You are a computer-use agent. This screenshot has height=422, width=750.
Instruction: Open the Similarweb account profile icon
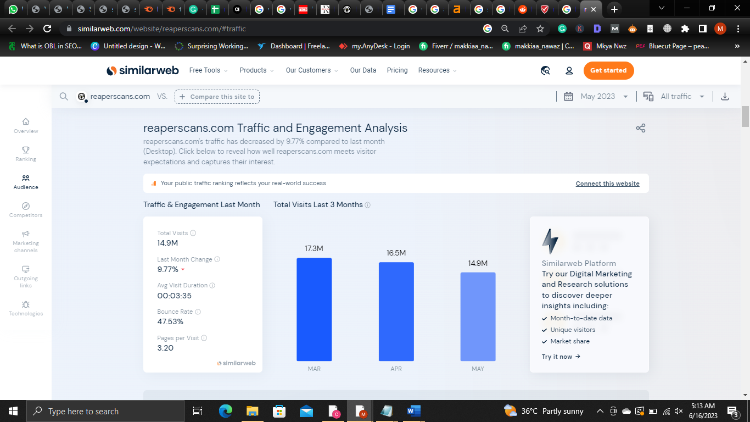[x=569, y=71]
